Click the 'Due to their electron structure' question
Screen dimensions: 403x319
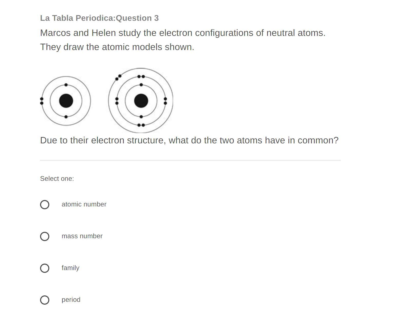(x=189, y=141)
